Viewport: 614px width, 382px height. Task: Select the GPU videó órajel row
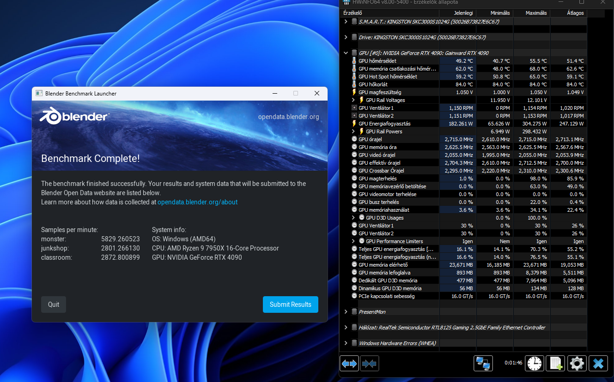tap(464, 155)
